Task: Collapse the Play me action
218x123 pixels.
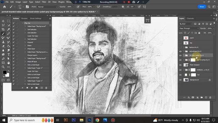Action: click(x=22, y=23)
